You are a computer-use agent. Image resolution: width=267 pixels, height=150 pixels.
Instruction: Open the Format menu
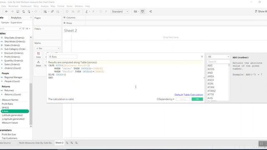pos(61,6)
